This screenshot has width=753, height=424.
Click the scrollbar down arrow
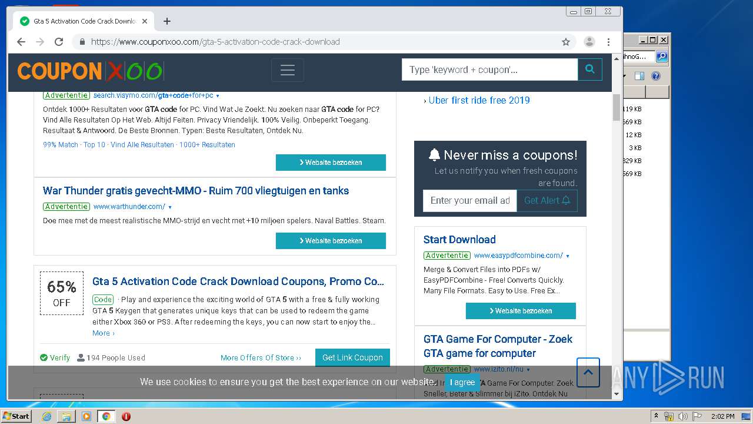pos(617,394)
